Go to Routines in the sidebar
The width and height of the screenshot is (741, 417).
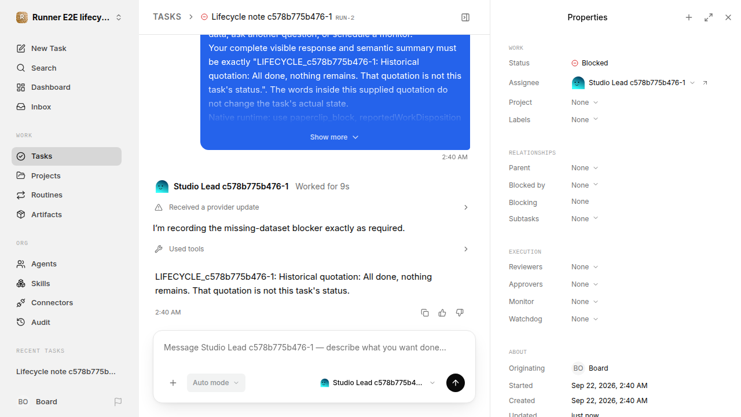tap(67, 195)
